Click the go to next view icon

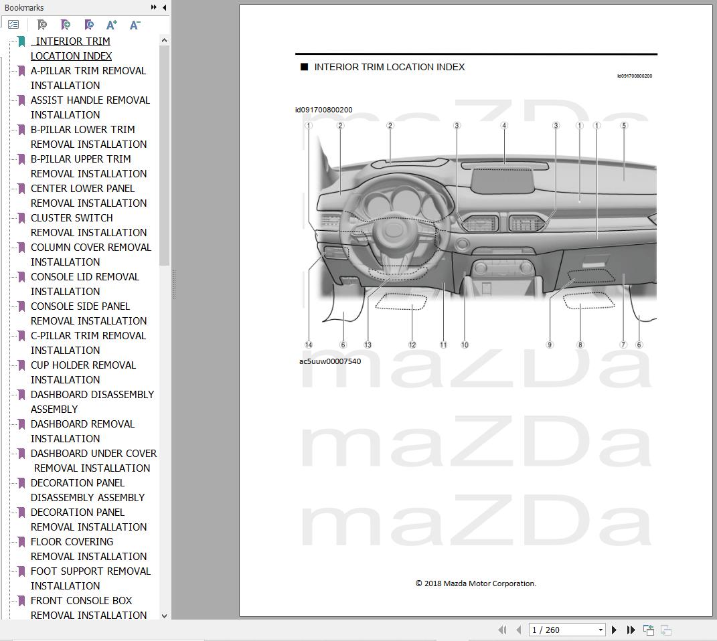(x=665, y=630)
